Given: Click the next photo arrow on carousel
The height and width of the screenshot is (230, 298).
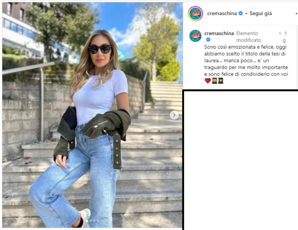Looking at the screenshot, I should pyautogui.click(x=174, y=115).
